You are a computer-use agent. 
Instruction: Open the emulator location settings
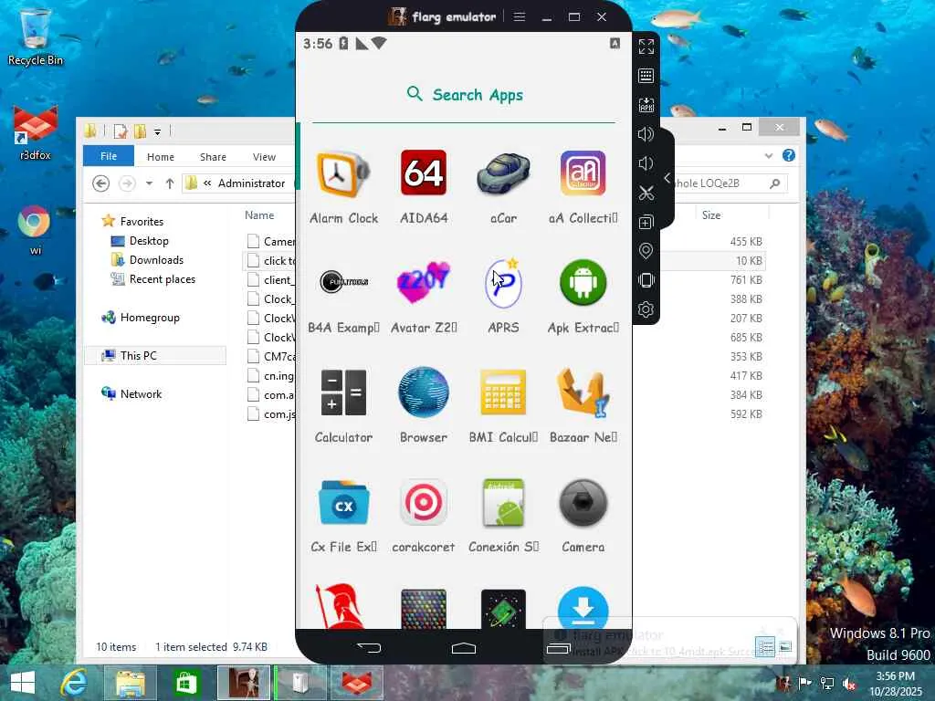click(x=646, y=251)
